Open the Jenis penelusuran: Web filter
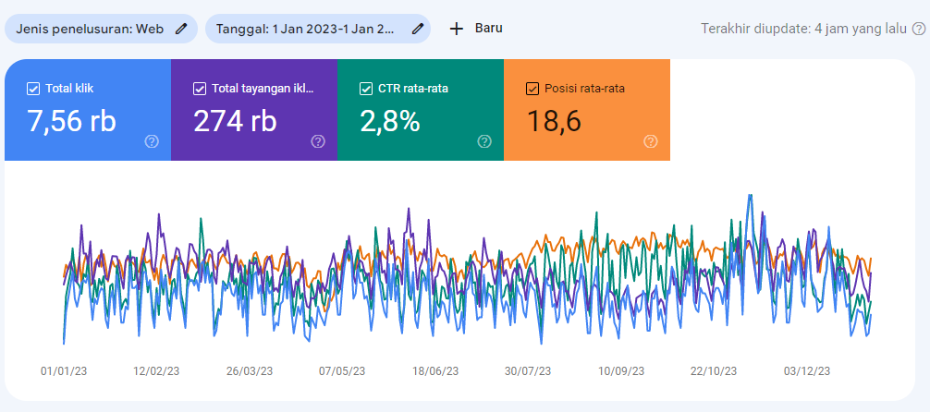Viewport: 930px width, 412px height. click(x=90, y=29)
